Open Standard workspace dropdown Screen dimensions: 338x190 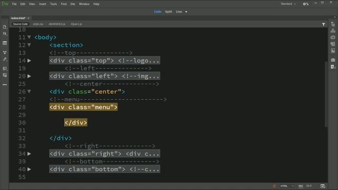pyautogui.click(x=288, y=4)
